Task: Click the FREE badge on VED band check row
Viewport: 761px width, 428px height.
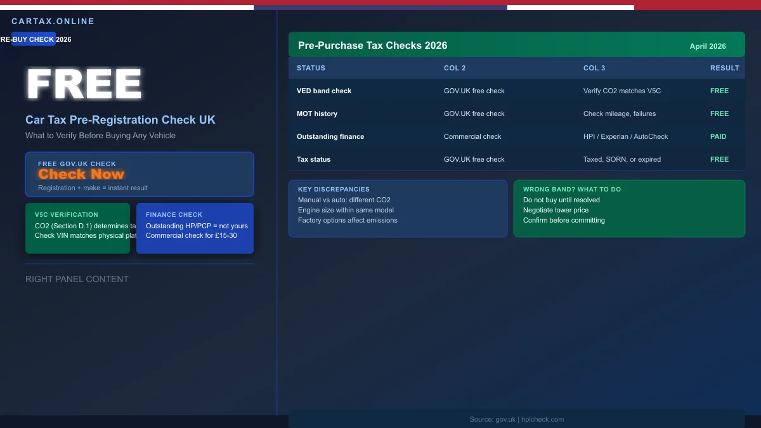Action: tap(719, 91)
